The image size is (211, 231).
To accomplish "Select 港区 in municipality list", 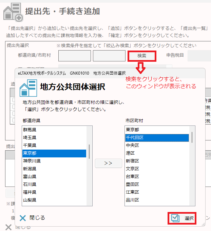I will (x=157, y=153).
